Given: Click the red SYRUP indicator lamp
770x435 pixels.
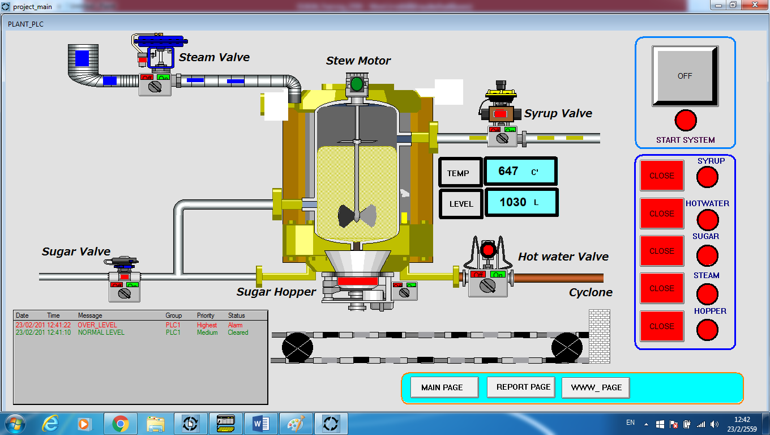Looking at the screenshot, I should 707,177.
